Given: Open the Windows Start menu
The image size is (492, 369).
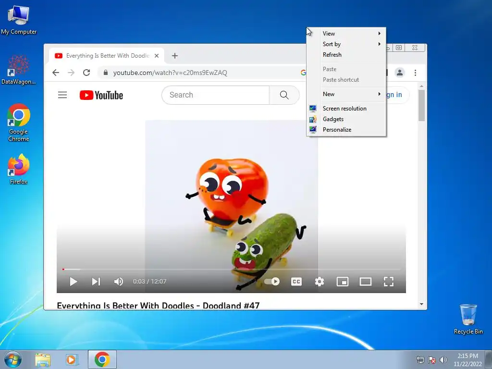Looking at the screenshot, I should point(13,359).
